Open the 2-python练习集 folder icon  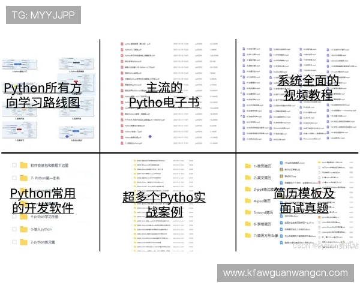23,242
